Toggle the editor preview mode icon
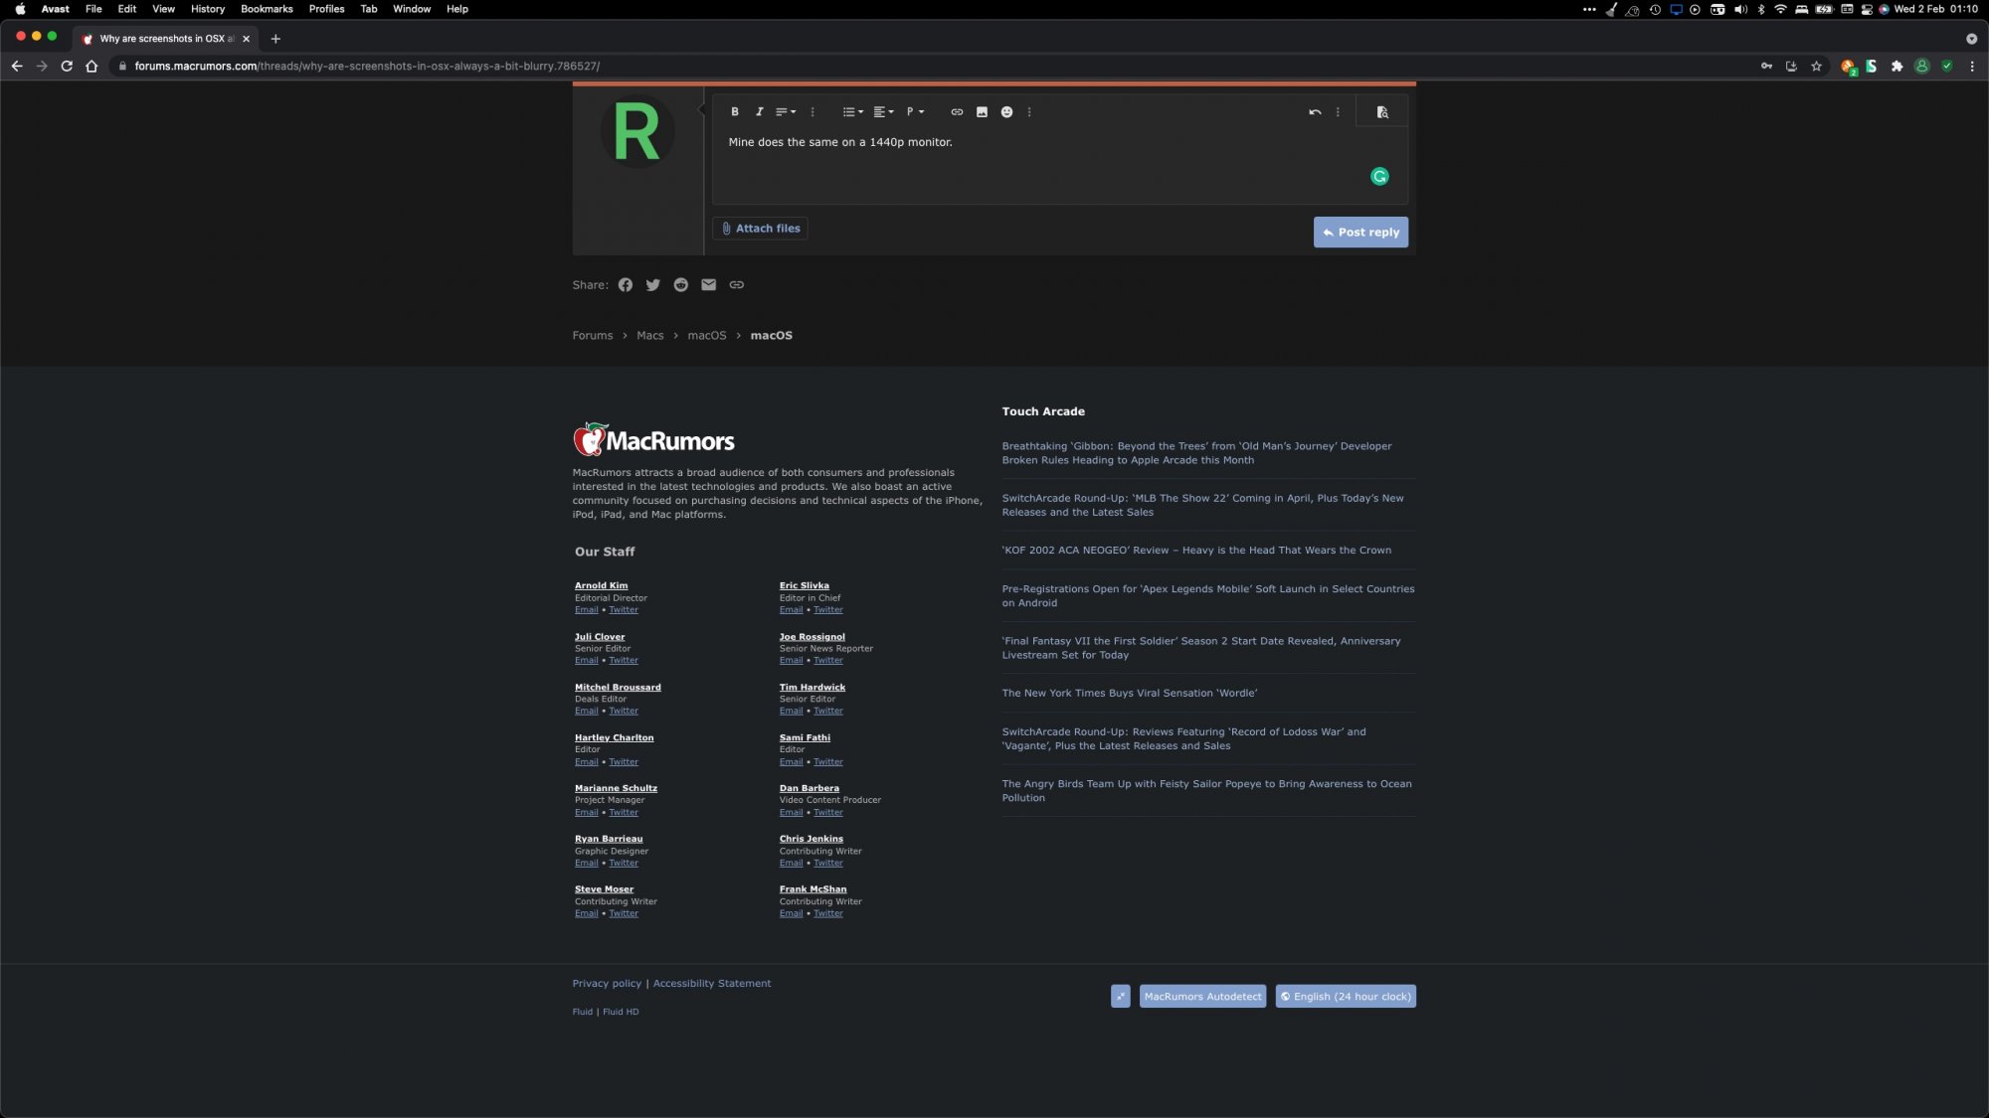 1382,112
